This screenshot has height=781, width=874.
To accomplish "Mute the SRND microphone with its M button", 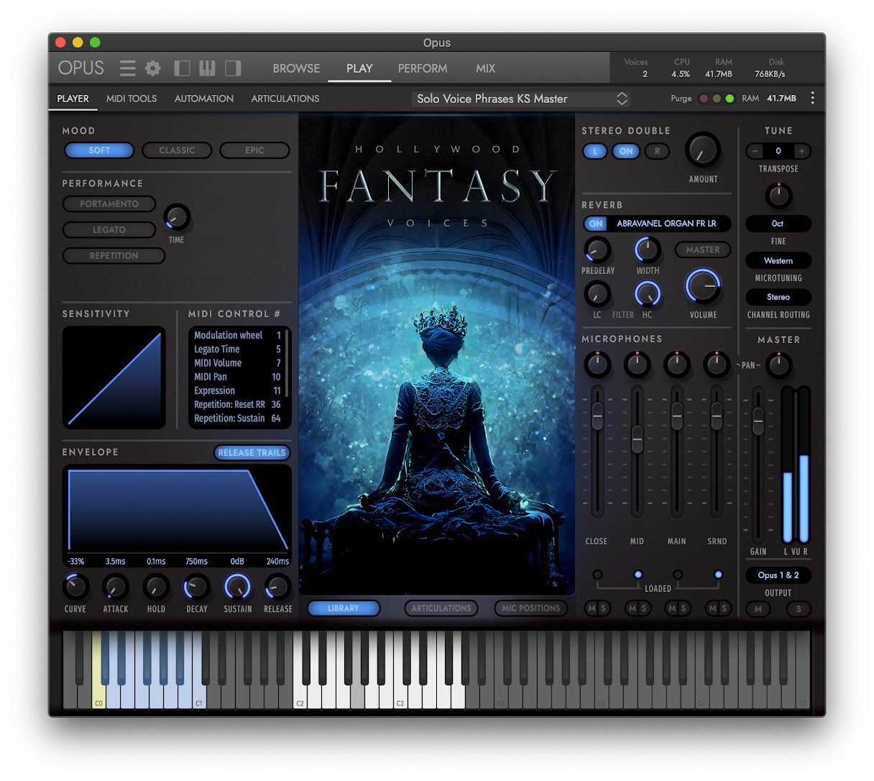I will coord(712,608).
